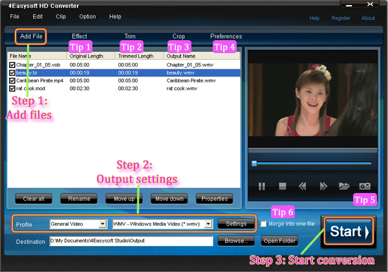The image size is (388, 272).
Task: Open the Clip menu
Action: point(61,17)
